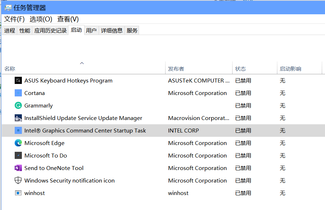Click the Macrovision Corporat... publisher cell
This screenshot has width=325, height=210.
coord(199,118)
